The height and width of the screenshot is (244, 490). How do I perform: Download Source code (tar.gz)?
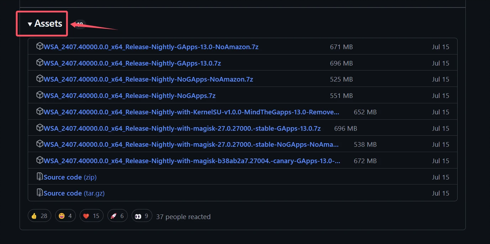(74, 193)
